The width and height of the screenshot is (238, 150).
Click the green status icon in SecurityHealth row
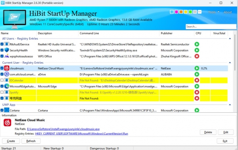197,50
